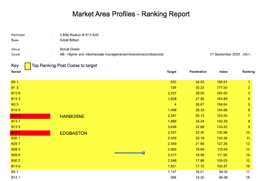The width and height of the screenshot is (258, 181).
Task: Click index value 153.50
Action: coord(222,116)
